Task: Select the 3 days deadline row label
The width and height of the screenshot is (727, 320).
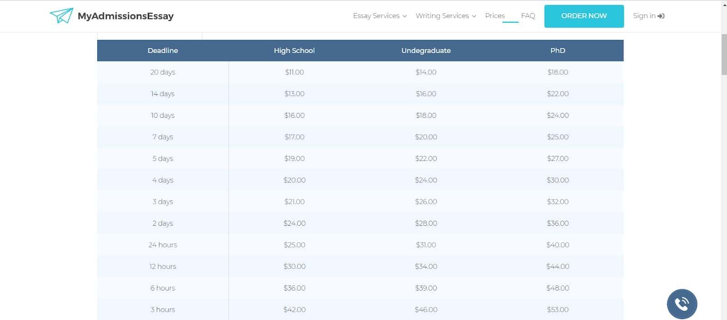Action: click(x=163, y=202)
